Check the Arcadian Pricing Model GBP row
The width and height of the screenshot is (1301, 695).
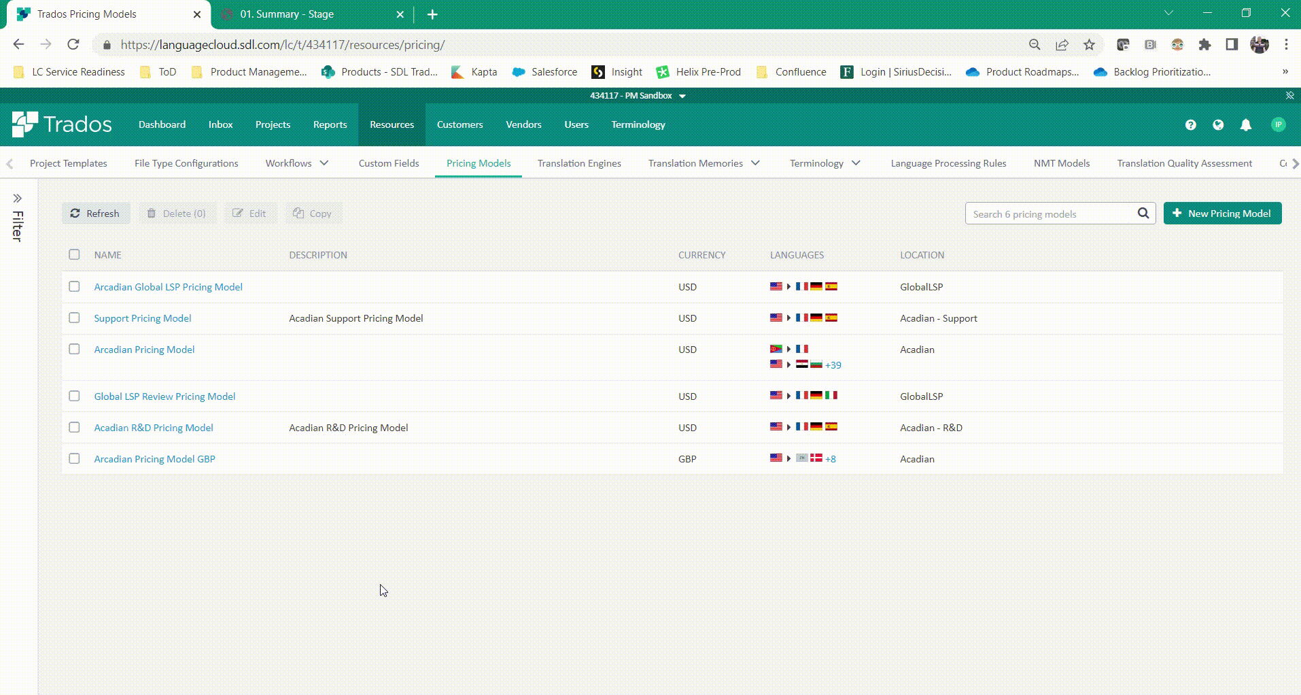[x=74, y=459]
